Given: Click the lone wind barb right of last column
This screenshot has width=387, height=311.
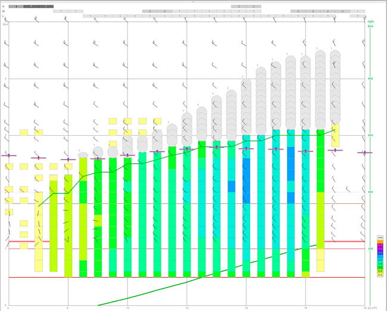Looking at the screenshot, I should 348,189.
